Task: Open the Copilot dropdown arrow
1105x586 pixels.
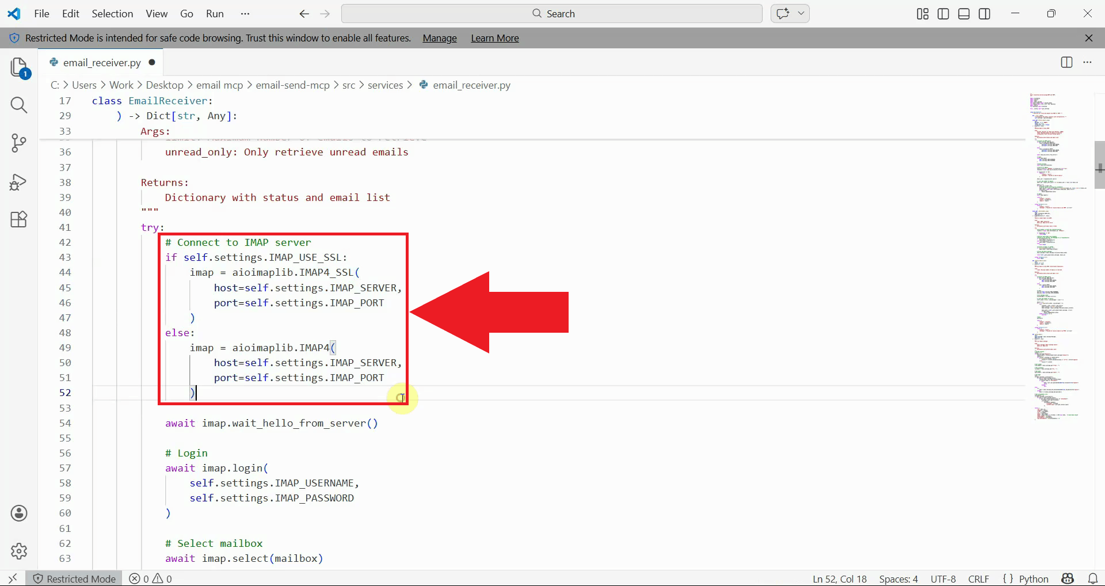Action: pos(802,13)
